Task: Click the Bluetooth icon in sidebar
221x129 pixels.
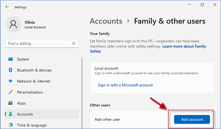Action: pyautogui.click(x=11, y=70)
